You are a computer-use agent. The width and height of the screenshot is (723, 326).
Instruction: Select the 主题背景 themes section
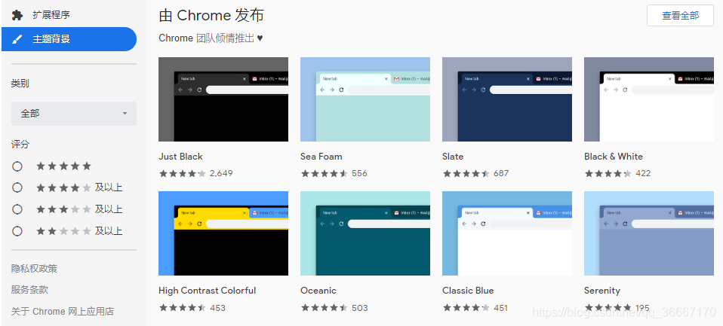click(69, 39)
